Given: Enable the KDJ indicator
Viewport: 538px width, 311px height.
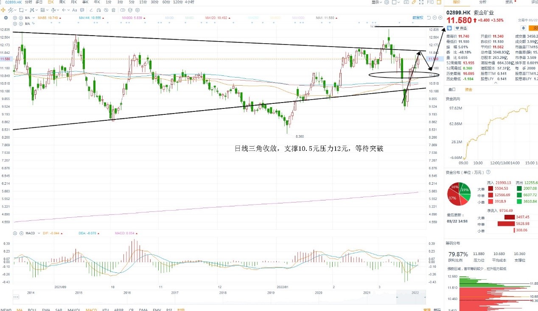Looking at the screenshot, I should point(106,309).
